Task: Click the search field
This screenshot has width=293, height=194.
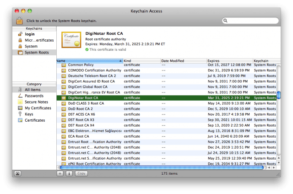Action: (250, 21)
